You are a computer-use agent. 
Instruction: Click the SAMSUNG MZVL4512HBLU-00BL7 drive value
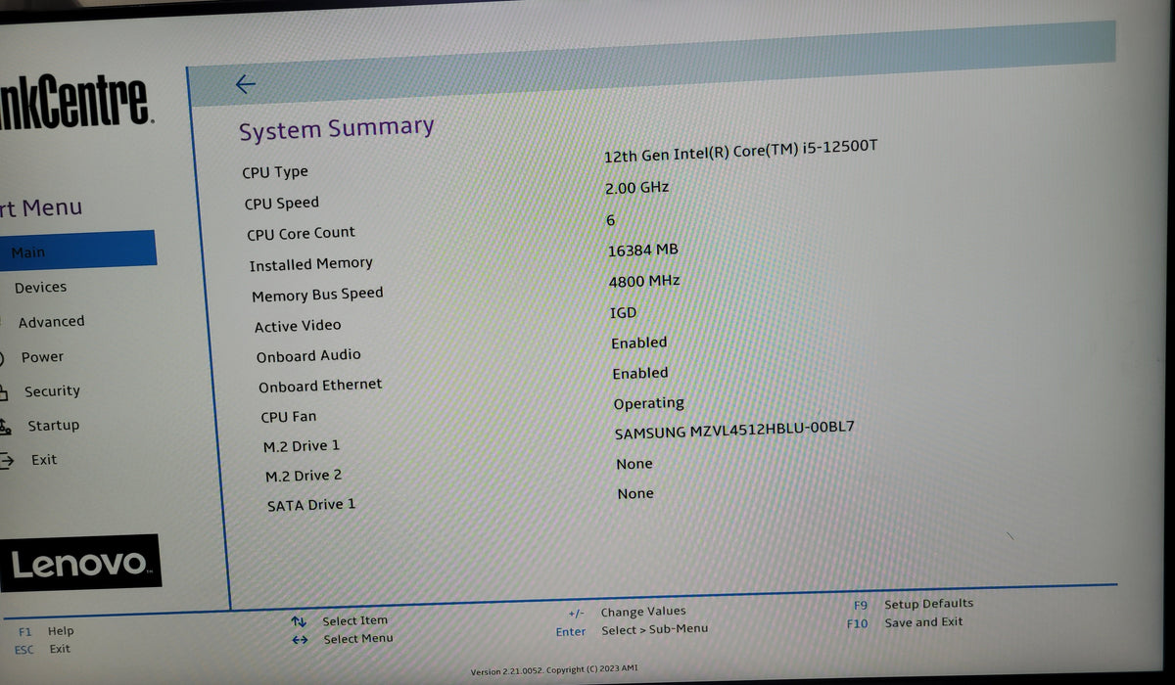[735, 432]
